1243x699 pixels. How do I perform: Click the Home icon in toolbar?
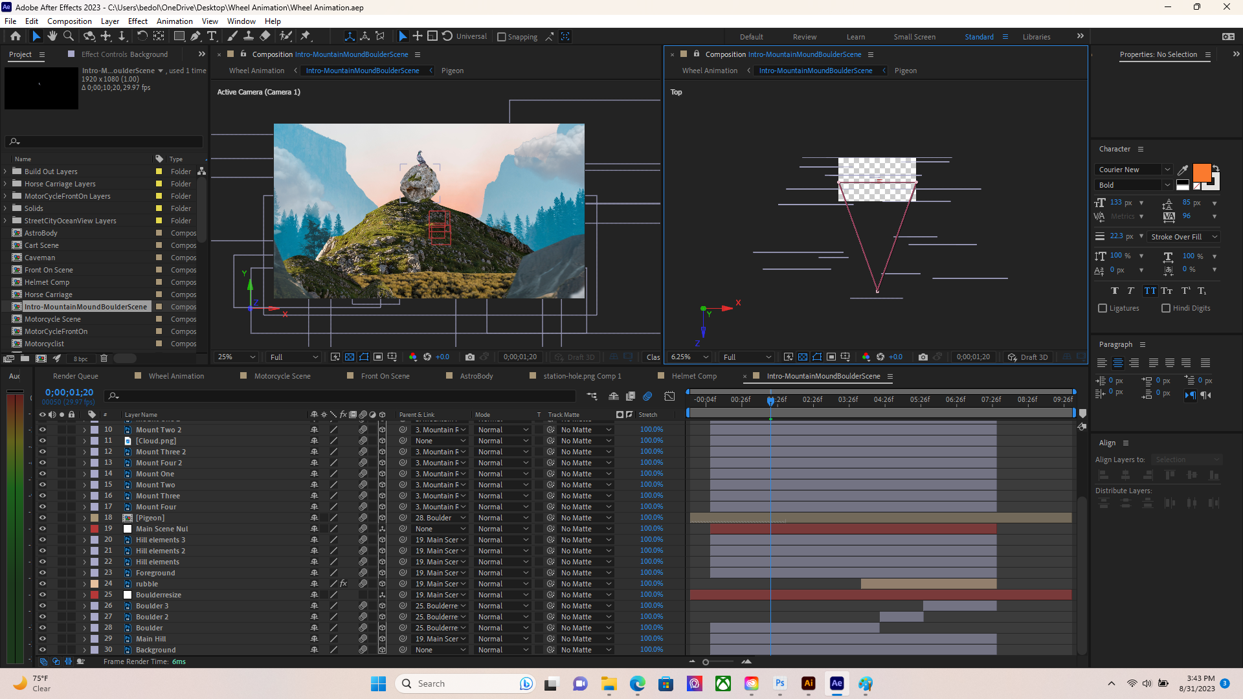pos(16,36)
